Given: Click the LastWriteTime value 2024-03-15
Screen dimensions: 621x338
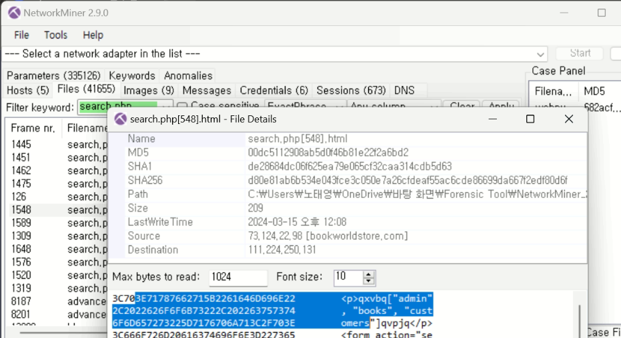Looking at the screenshot, I should click(297, 221).
